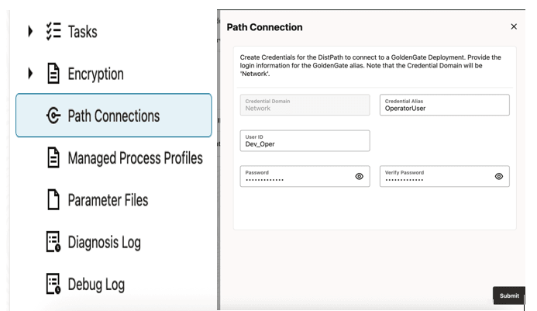Open Managed Process Profiles page
The image size is (537, 311).
(135, 158)
